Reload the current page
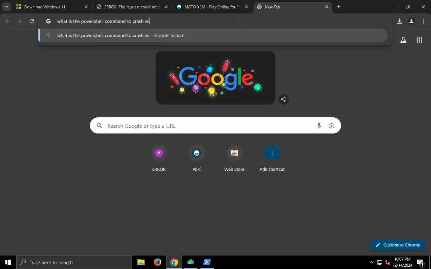Image resolution: width=431 pixels, height=269 pixels. click(x=32, y=21)
